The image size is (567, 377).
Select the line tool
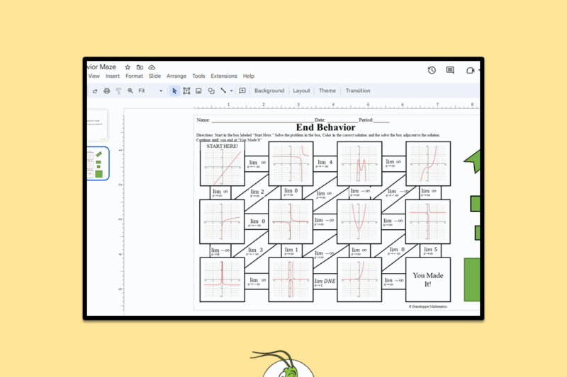click(x=223, y=91)
